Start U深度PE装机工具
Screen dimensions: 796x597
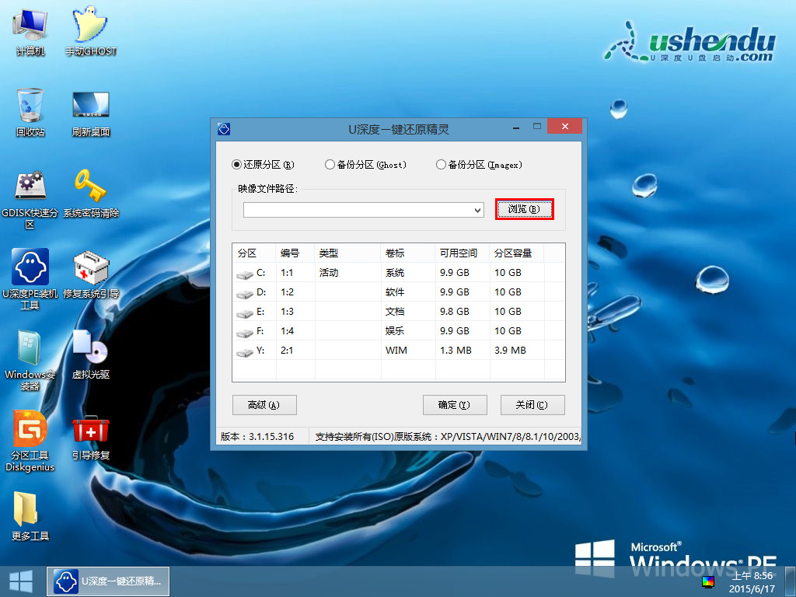coord(29,268)
